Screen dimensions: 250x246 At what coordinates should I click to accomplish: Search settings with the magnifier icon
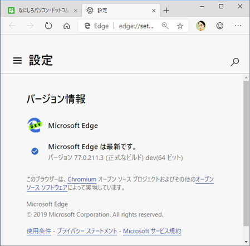coord(235,62)
